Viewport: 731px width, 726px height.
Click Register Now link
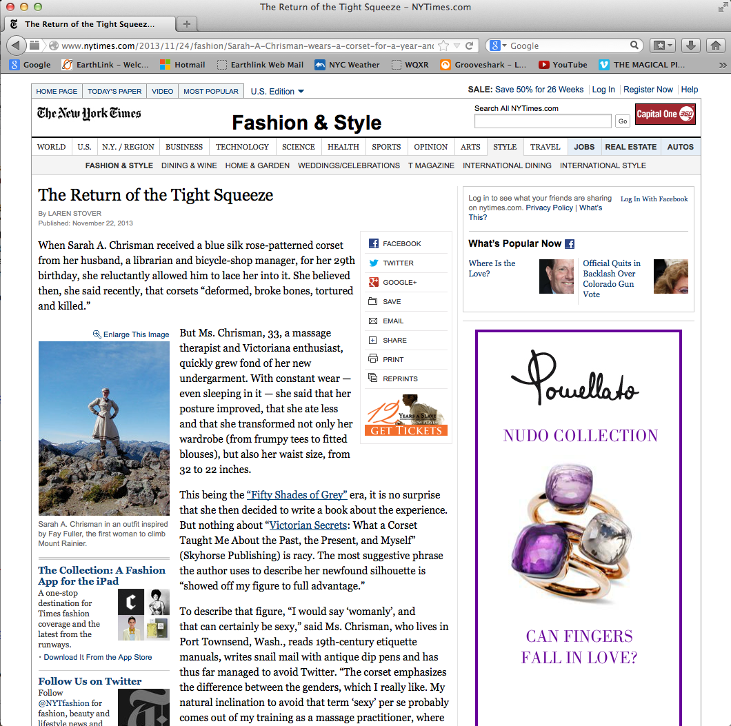(x=648, y=90)
